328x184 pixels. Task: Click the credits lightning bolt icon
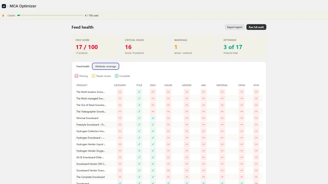coord(3,16)
